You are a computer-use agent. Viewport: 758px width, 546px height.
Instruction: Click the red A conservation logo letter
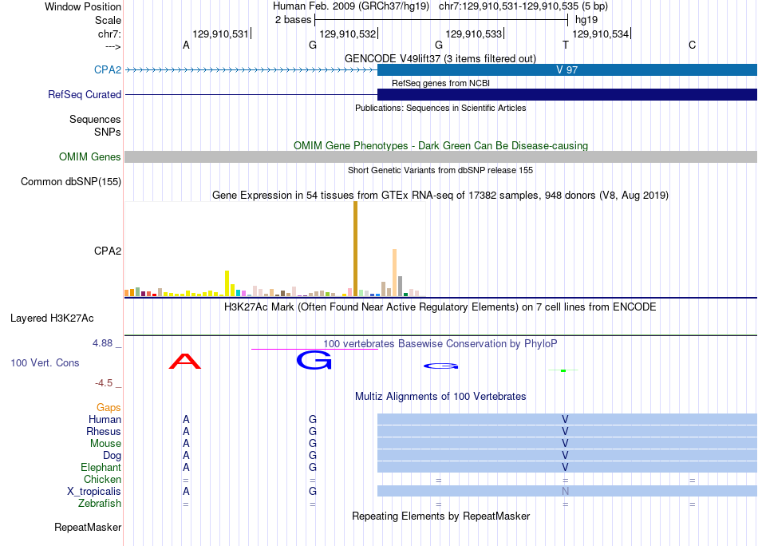[x=184, y=361]
